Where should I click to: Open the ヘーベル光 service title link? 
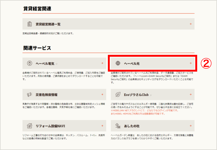(132, 64)
